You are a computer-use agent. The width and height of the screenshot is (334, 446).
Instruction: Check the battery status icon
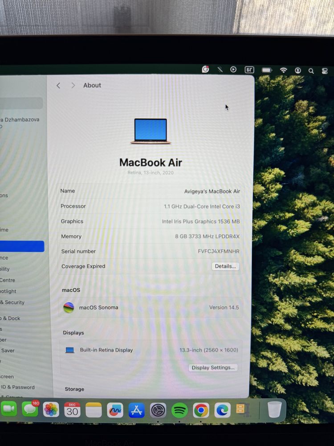coord(267,70)
